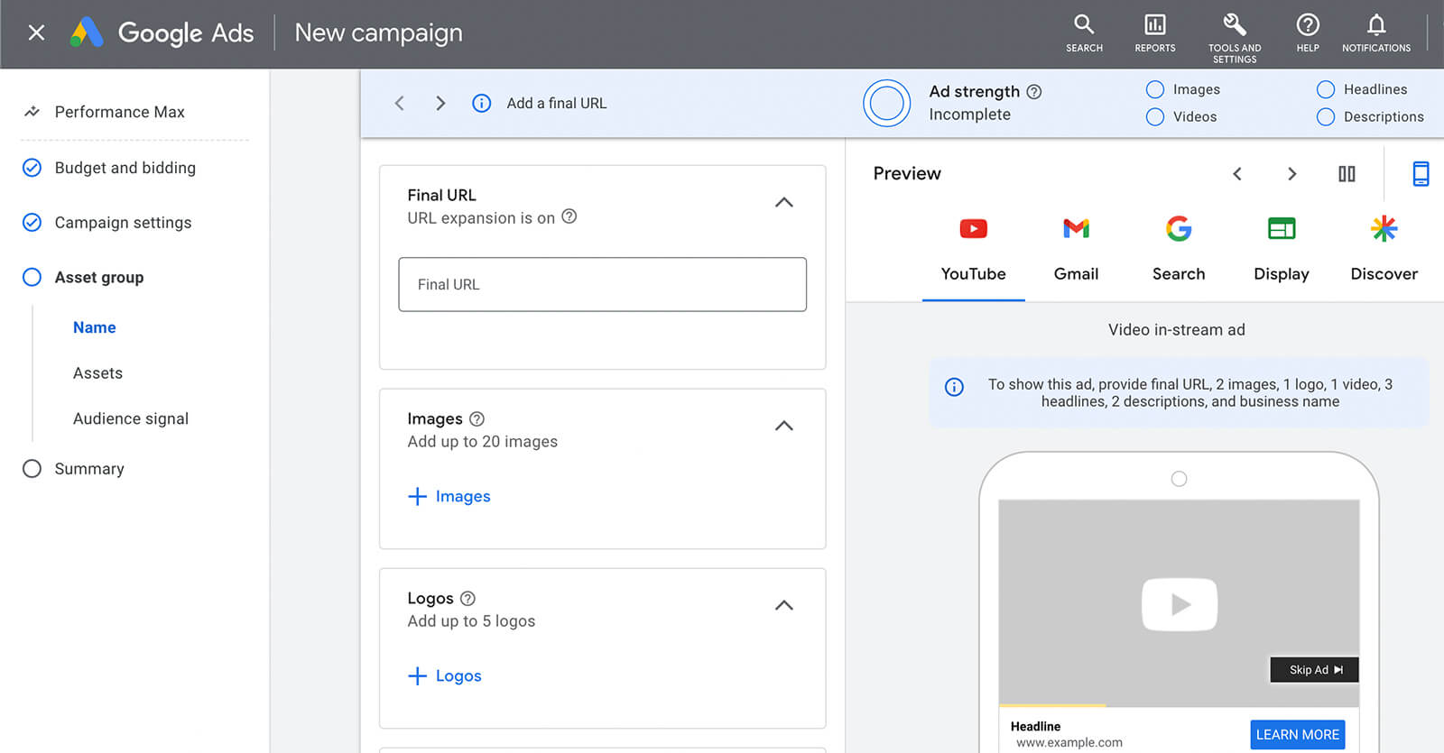Switch to the Search preview tab

(x=1179, y=250)
